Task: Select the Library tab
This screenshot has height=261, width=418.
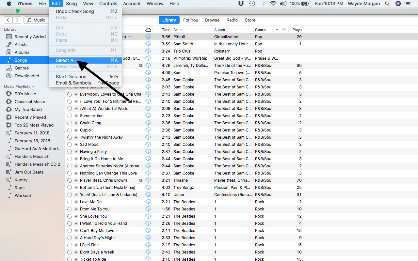Action: point(169,20)
